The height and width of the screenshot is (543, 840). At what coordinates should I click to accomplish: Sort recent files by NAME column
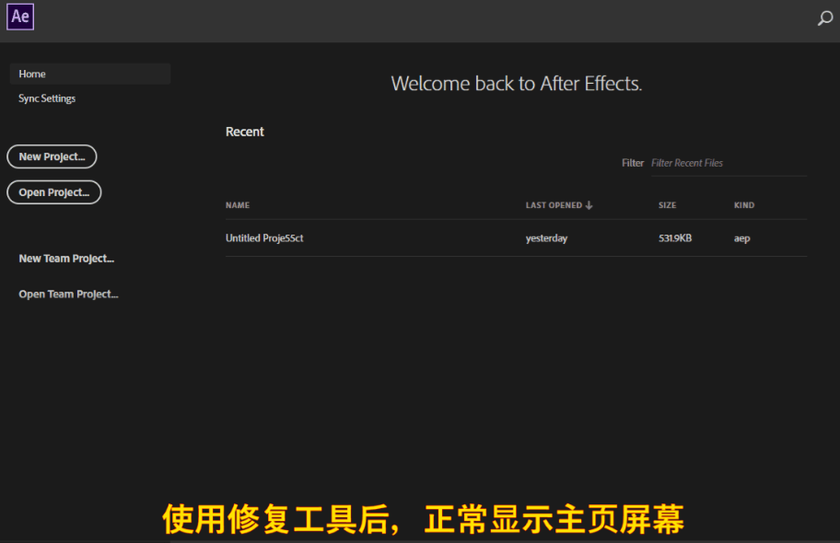(238, 205)
